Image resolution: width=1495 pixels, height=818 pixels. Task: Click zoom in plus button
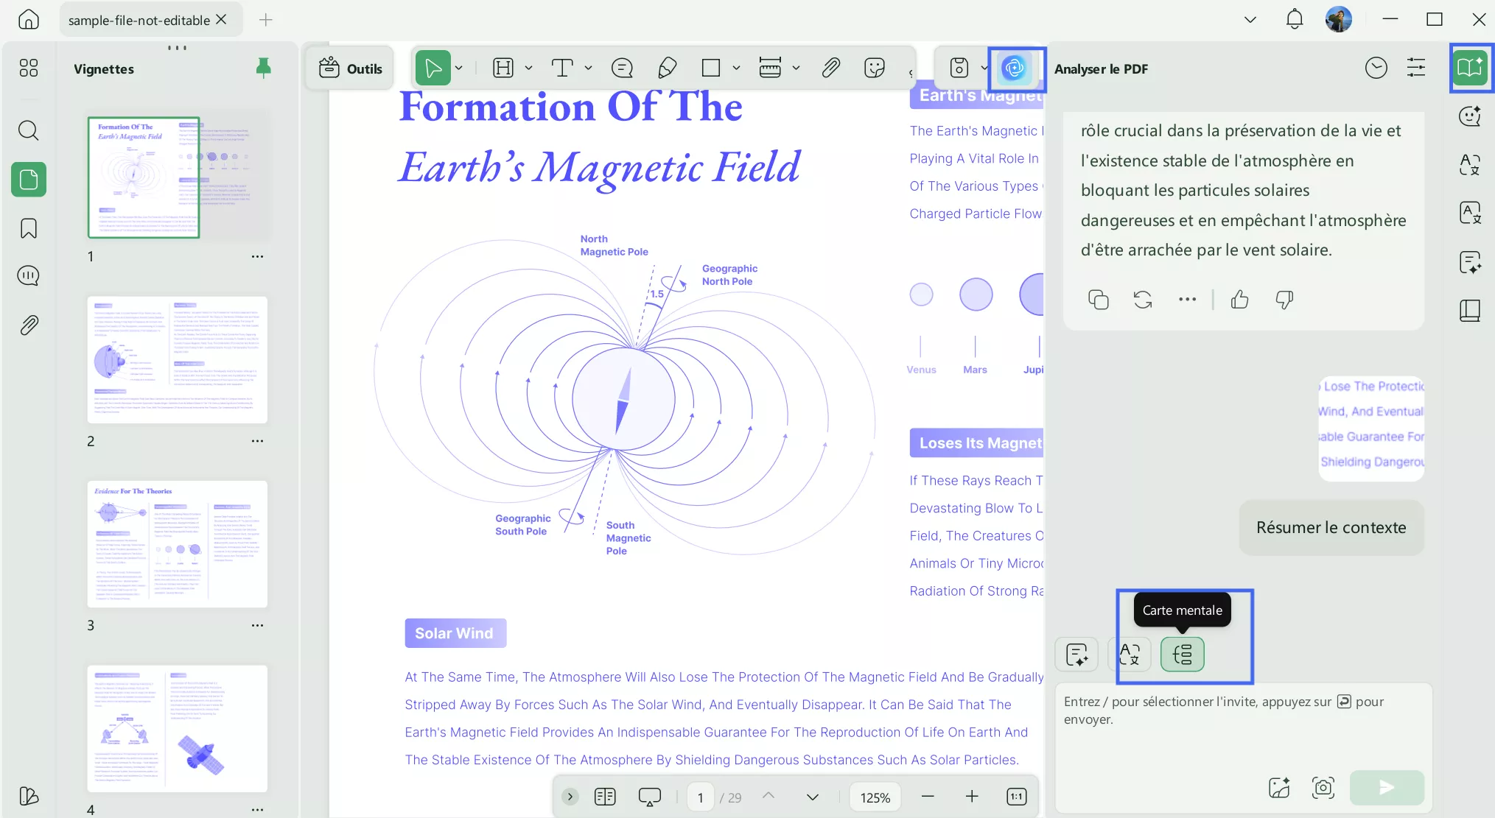click(971, 797)
